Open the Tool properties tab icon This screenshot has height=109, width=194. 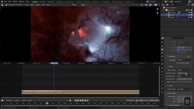click(x=162, y=42)
